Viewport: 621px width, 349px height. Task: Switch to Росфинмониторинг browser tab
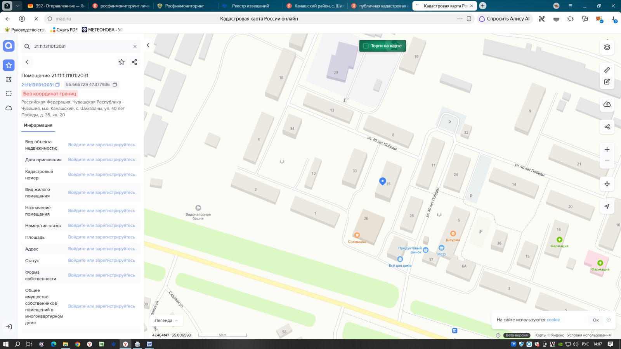click(184, 6)
